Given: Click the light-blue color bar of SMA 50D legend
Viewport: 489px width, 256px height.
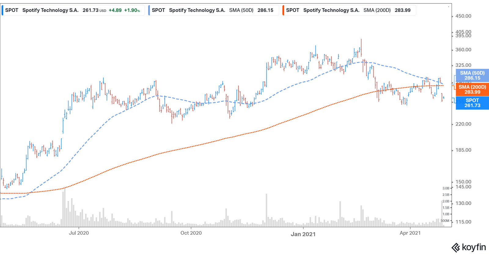Looking at the screenshot, I should (149, 10).
